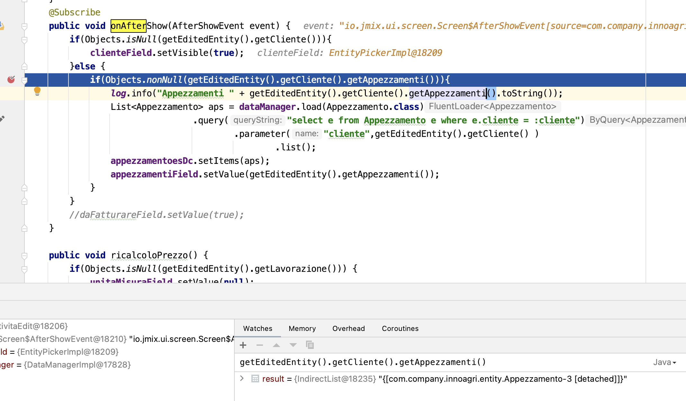686x401 pixels.
Task: Select the Overhead tab in debugger panel
Action: pos(348,328)
